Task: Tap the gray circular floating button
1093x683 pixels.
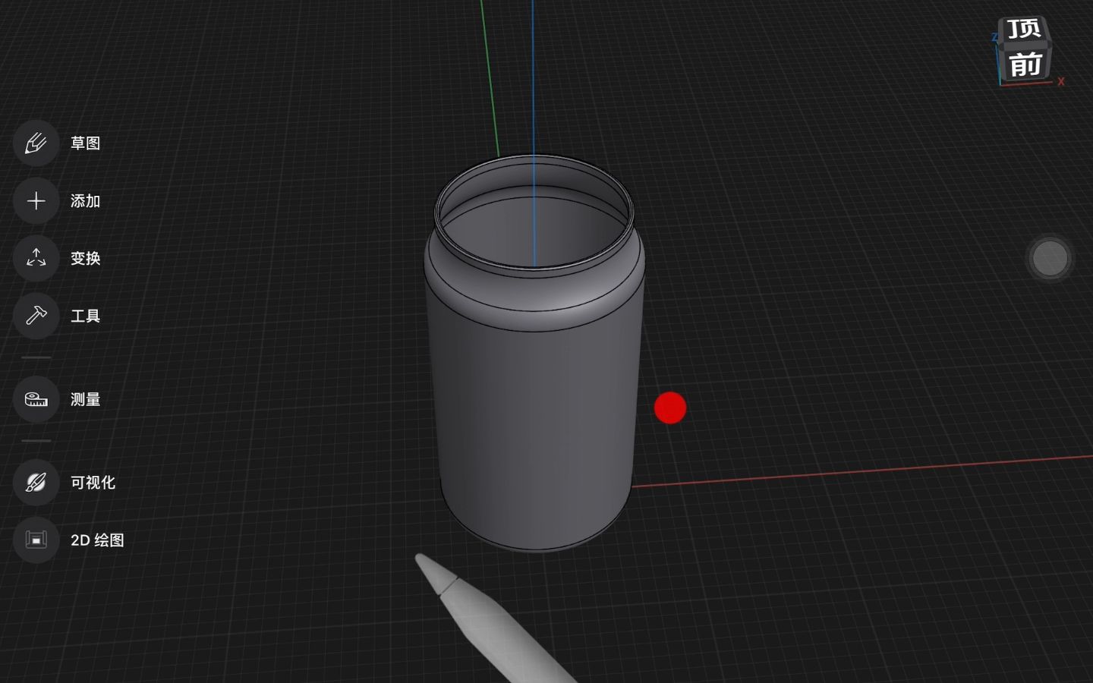Action: coord(1050,258)
